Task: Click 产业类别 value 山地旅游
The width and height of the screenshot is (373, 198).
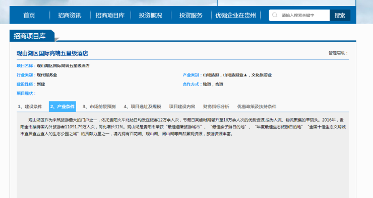Action: coord(211,75)
